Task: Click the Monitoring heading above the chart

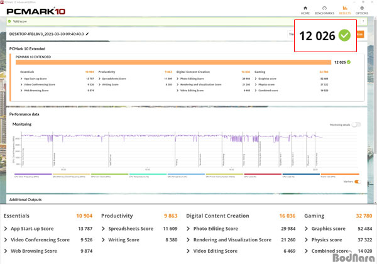Action: point(22,124)
